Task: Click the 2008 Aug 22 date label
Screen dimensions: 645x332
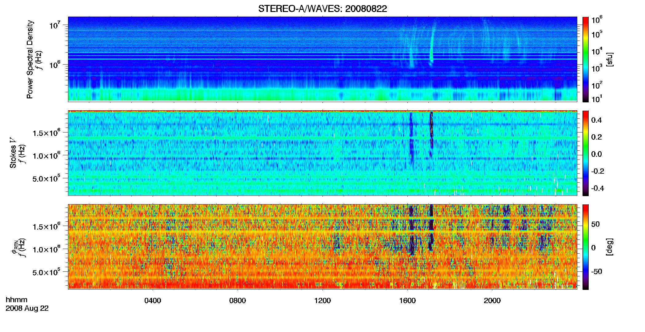Action: [27, 308]
